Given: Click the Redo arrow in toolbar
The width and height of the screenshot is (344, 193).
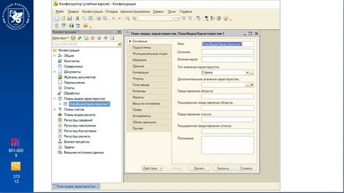Looking at the screenshot, I should pyautogui.click(x=119, y=18).
